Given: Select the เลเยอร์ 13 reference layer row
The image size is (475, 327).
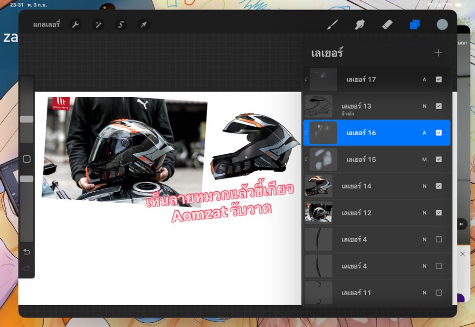Looking at the screenshot, I should pyautogui.click(x=377, y=106).
